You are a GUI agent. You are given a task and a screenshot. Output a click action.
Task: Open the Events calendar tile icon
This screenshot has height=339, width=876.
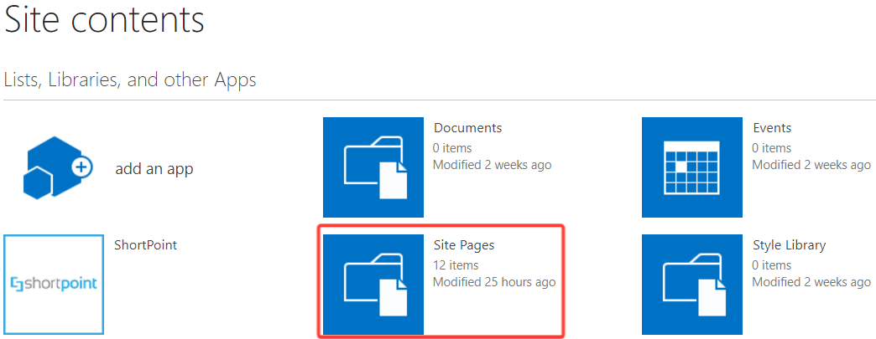[x=691, y=167]
